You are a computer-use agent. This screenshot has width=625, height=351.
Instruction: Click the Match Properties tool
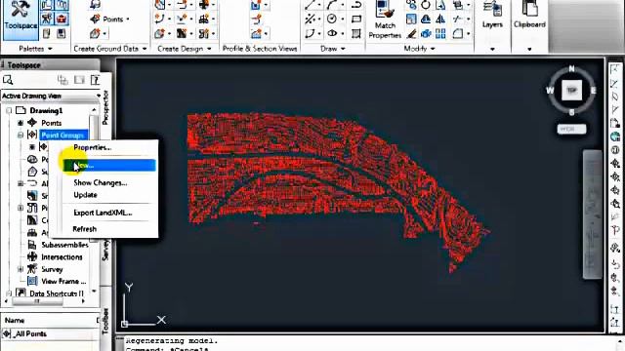385,19
